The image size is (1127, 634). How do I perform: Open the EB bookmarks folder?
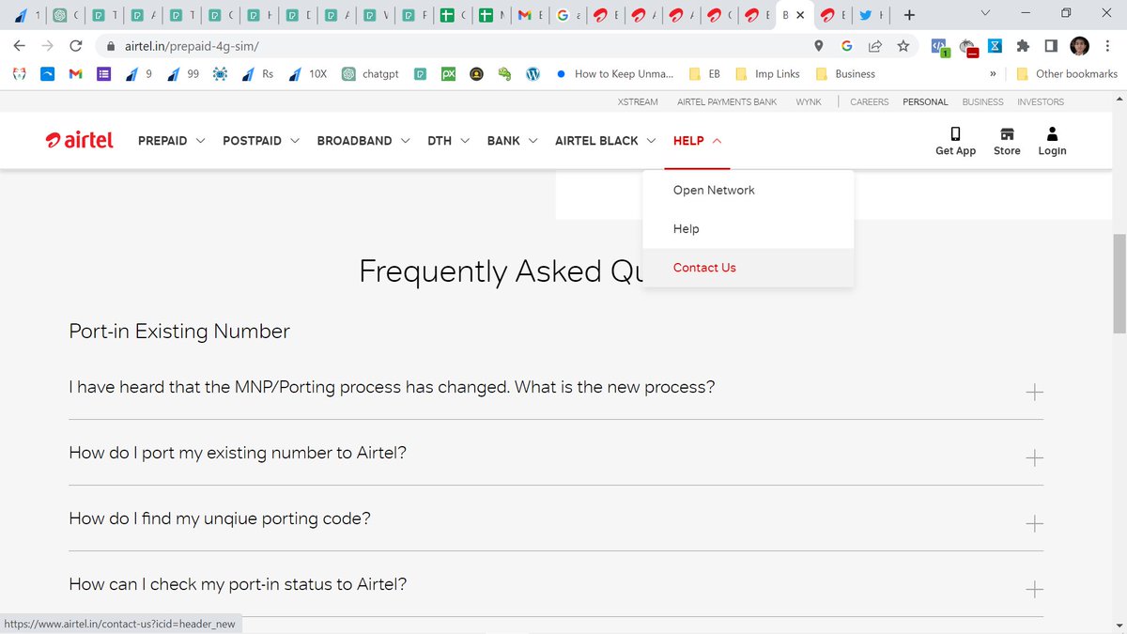click(x=704, y=73)
